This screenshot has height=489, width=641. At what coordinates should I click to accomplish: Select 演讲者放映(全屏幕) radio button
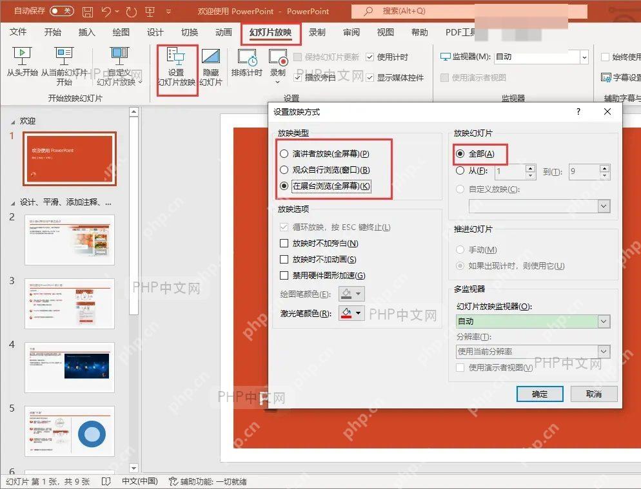coord(284,153)
